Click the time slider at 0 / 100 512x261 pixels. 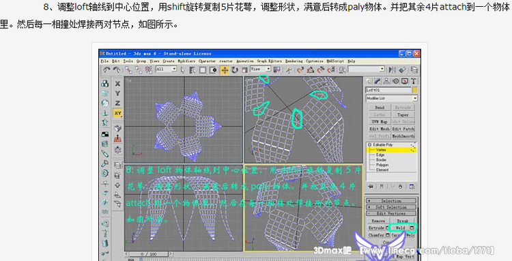[148, 253]
